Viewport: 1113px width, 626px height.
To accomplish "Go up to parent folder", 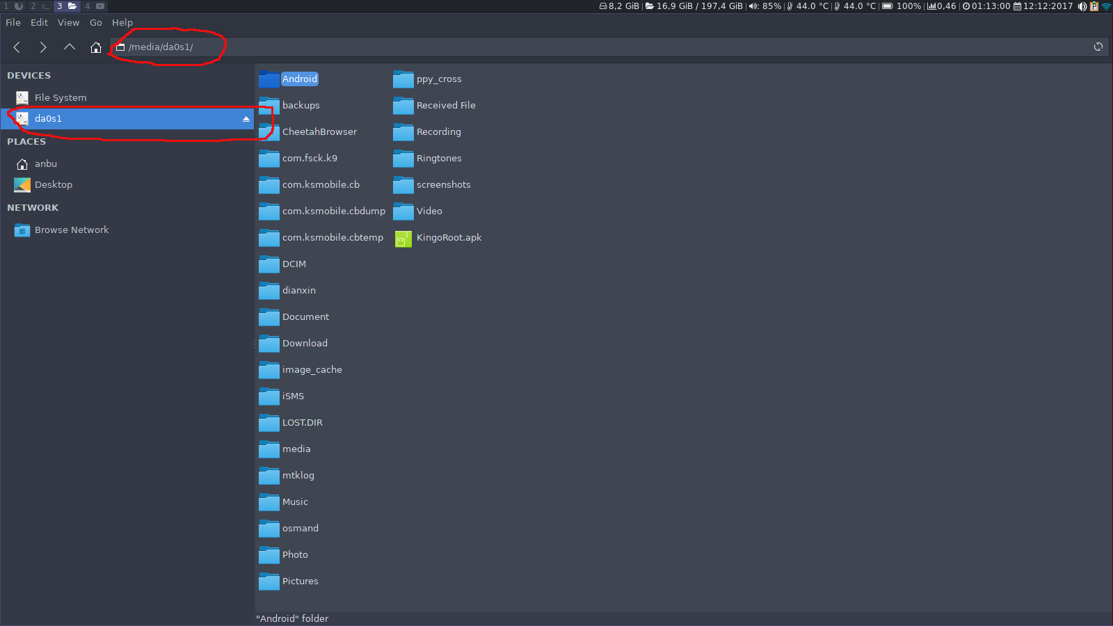I will (x=70, y=47).
